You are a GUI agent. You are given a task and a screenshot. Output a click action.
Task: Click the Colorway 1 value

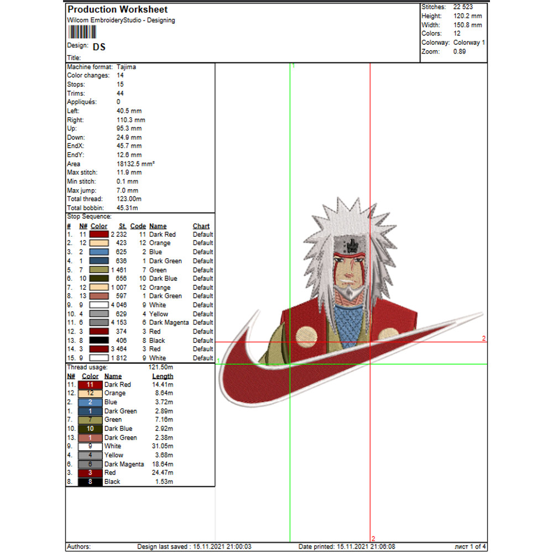pyautogui.click(x=468, y=43)
